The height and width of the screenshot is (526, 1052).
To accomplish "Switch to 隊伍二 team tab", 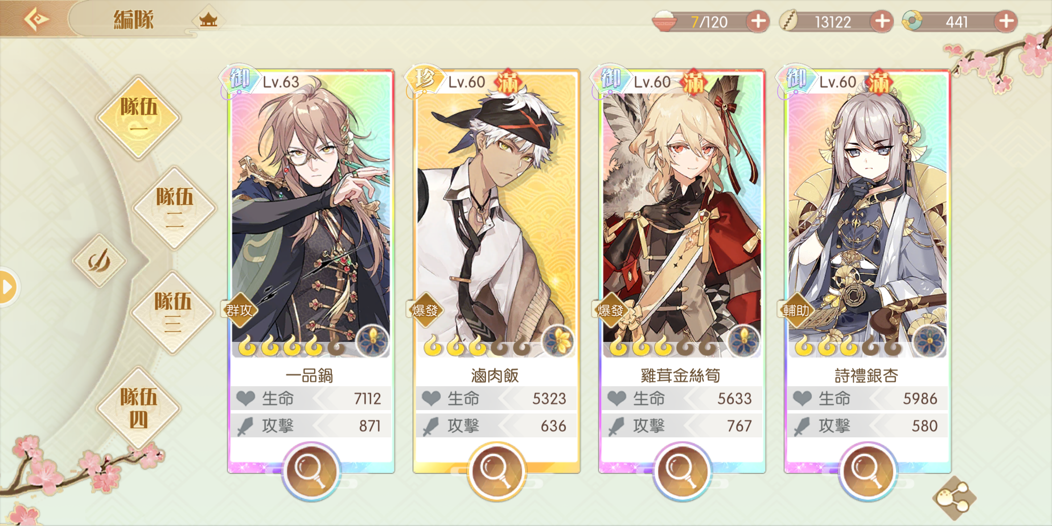I will (x=174, y=208).
